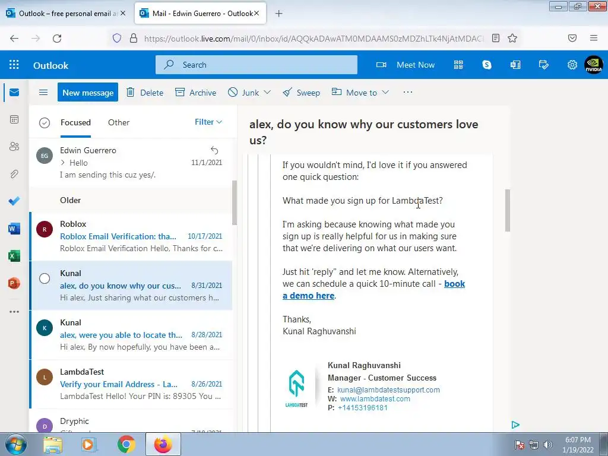Image resolution: width=608 pixels, height=456 pixels.
Task: Open the Outlook app launcher grid
Action: [x=14, y=64]
